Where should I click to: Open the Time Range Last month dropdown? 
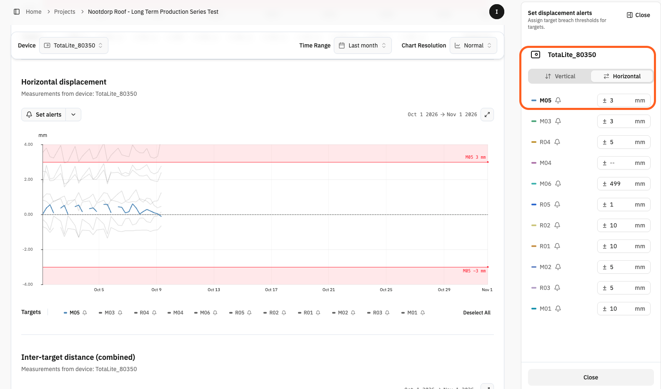(x=363, y=45)
